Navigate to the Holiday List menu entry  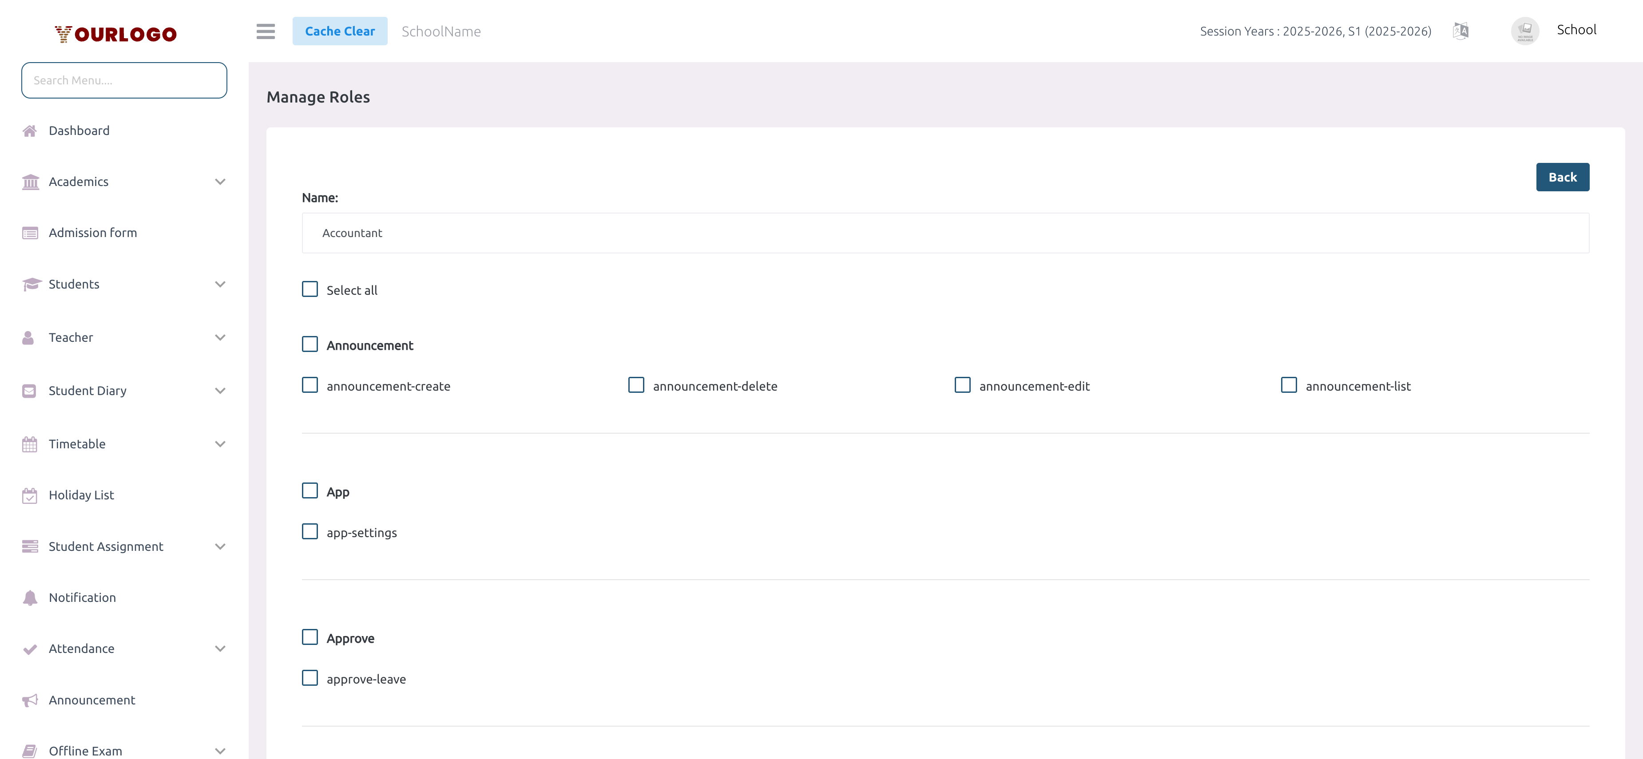81,495
